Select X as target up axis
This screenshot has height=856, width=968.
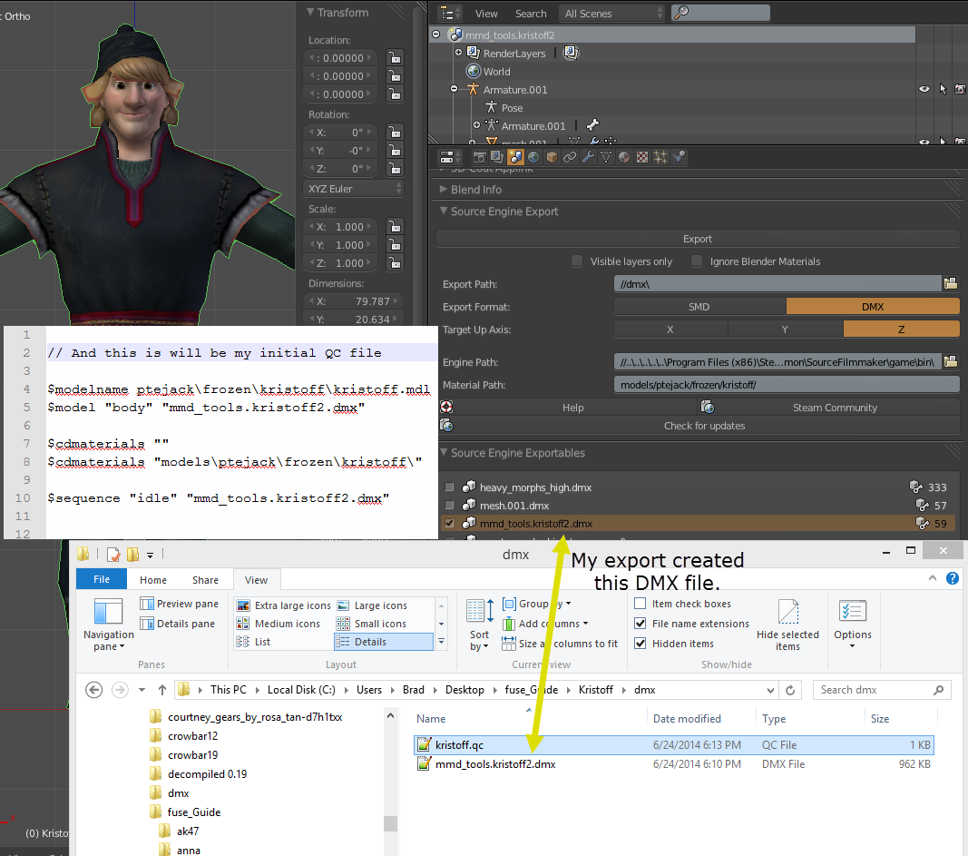pos(670,330)
